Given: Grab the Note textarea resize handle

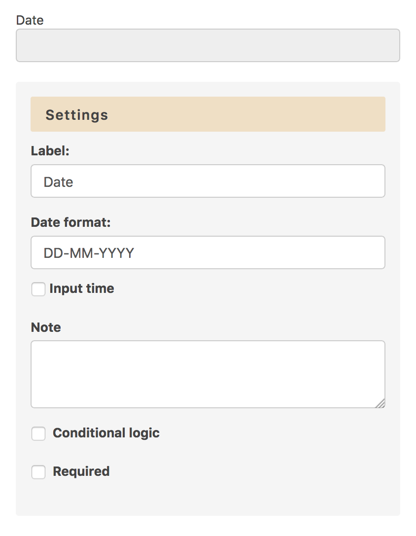Looking at the screenshot, I should click(380, 404).
